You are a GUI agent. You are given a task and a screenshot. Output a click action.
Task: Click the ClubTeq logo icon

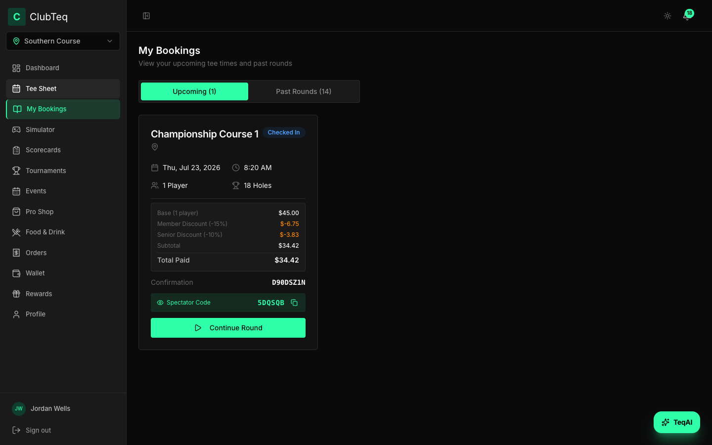pyautogui.click(x=17, y=17)
